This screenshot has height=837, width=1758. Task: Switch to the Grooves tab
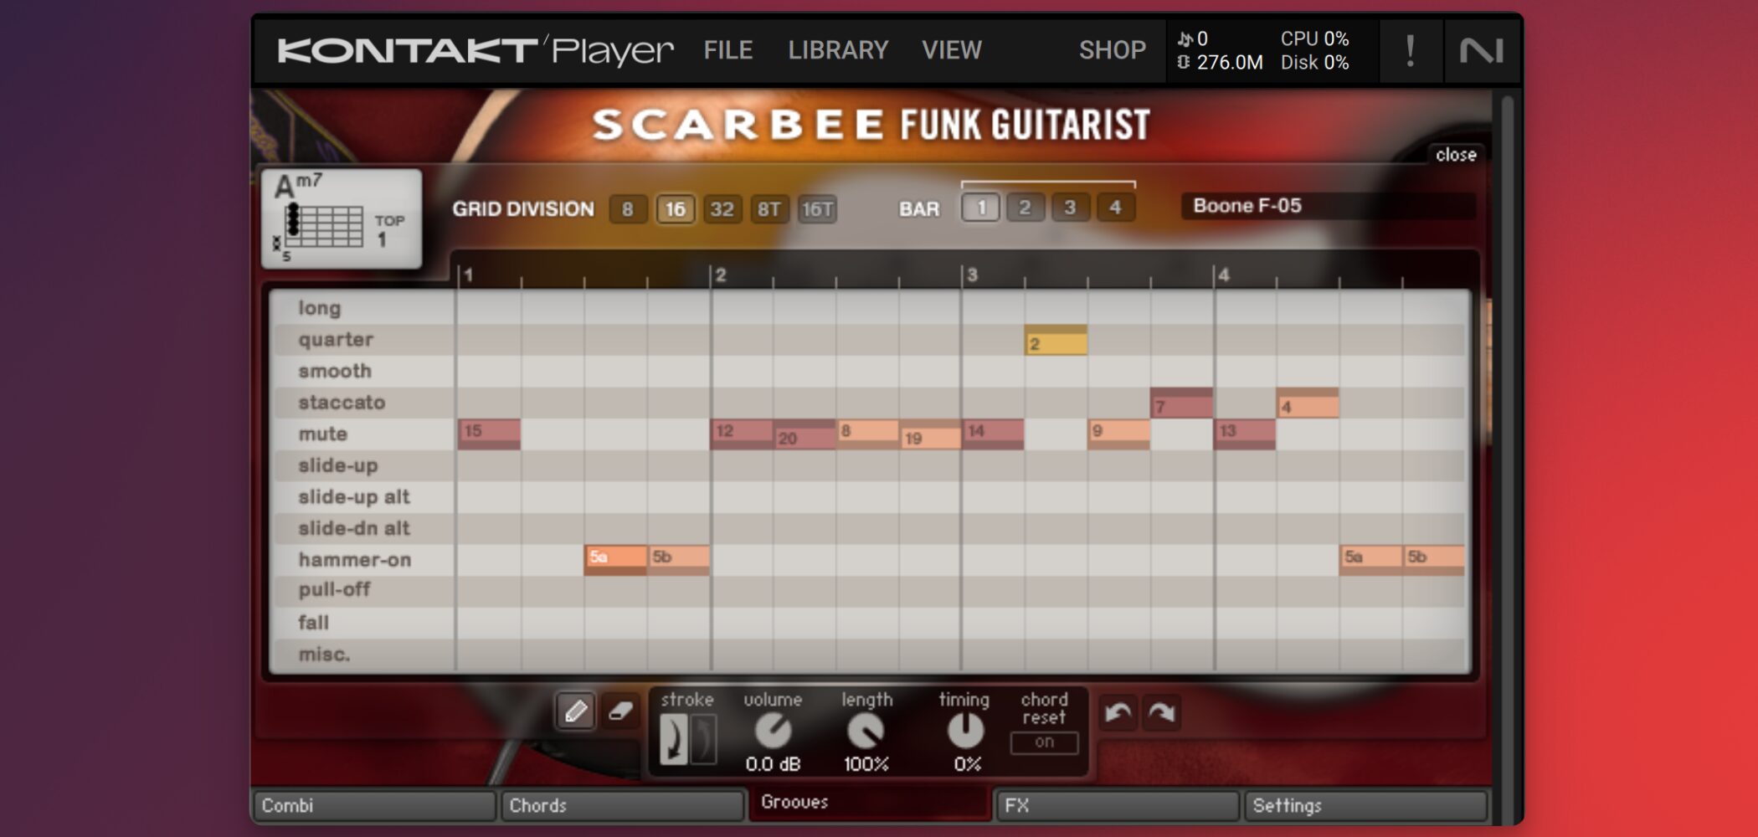pyautogui.click(x=869, y=802)
